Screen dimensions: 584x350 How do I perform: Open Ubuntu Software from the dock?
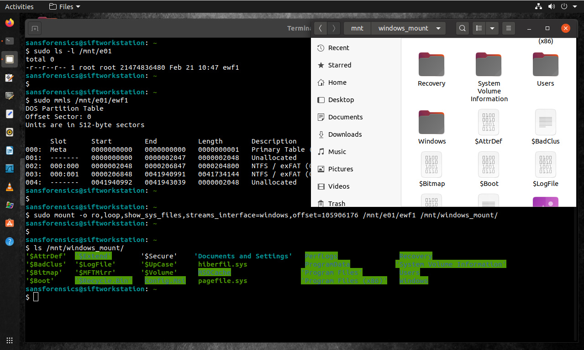pos(10,223)
